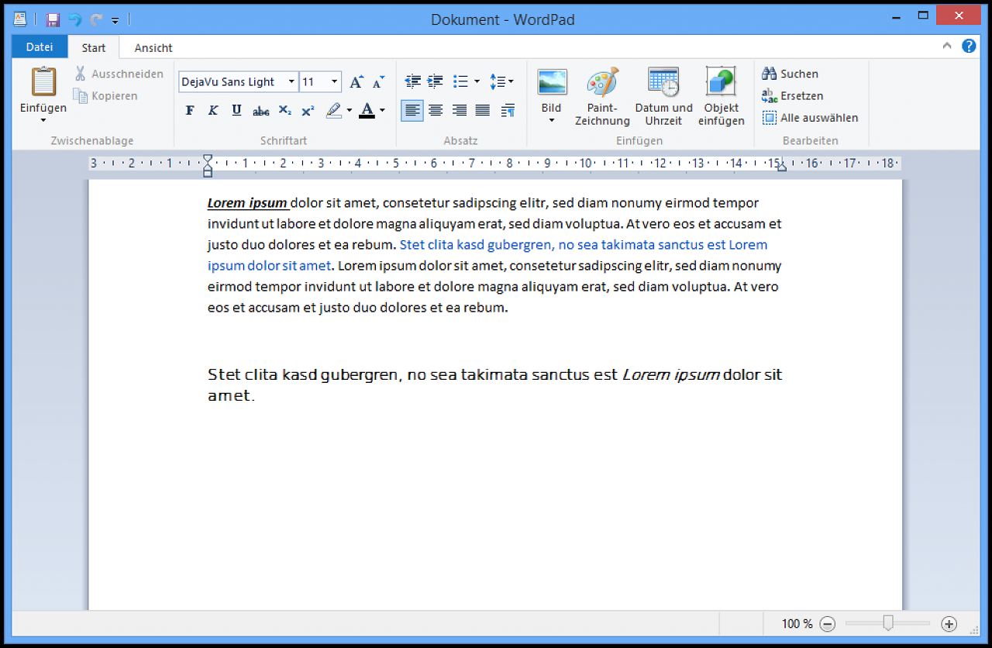The image size is (992, 648).
Task: Increase the paragraph indent
Action: click(436, 81)
